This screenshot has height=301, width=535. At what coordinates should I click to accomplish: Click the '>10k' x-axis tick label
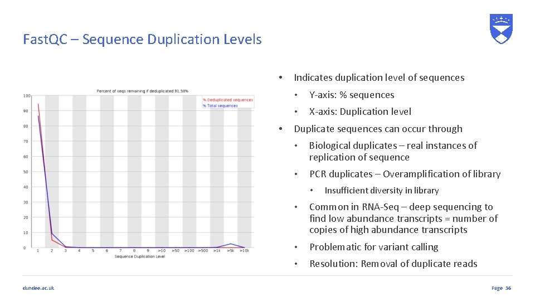244,250
